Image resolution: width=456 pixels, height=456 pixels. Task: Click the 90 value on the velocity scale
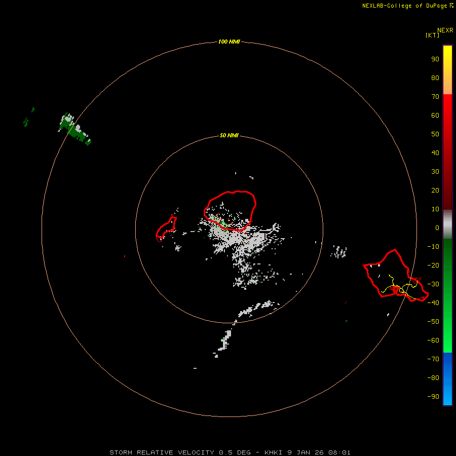coord(435,59)
